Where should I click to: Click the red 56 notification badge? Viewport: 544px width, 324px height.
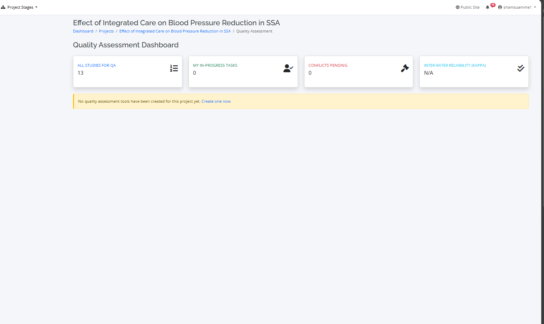coord(493,5)
